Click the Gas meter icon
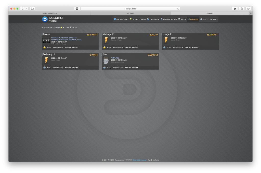 pyautogui.click(x=106, y=60)
